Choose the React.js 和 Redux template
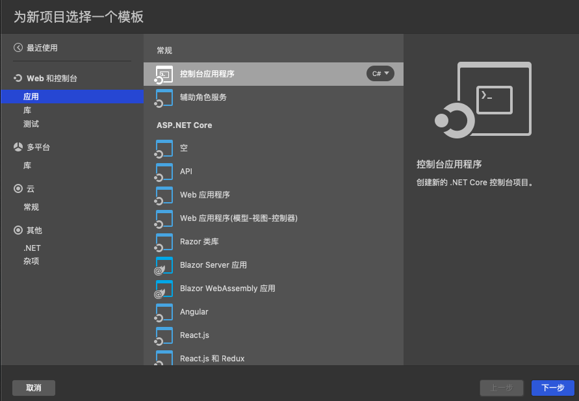Screen dimensions: 579x401 pos(273,357)
